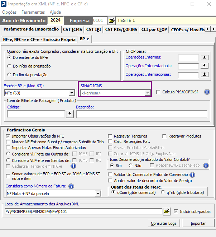
Task: Open lookup arrow for Operações Internas CFOP
Action: [205, 57]
